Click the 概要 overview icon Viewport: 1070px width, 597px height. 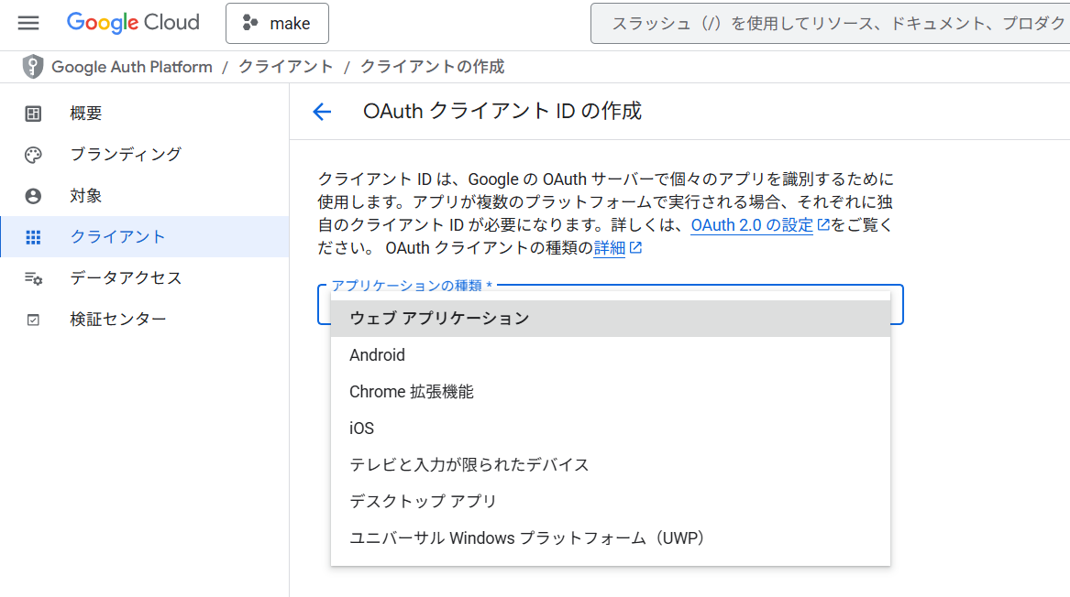[x=33, y=114]
